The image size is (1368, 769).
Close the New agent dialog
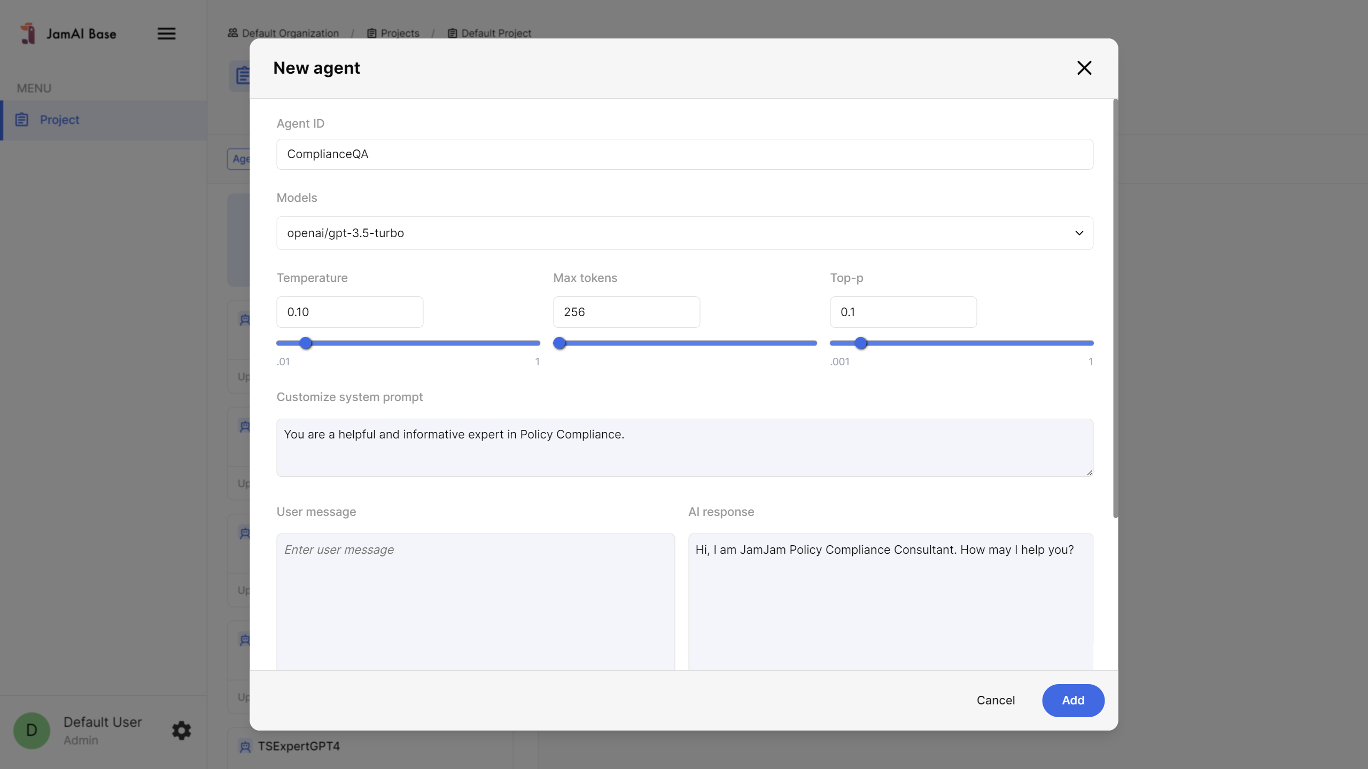(1084, 68)
